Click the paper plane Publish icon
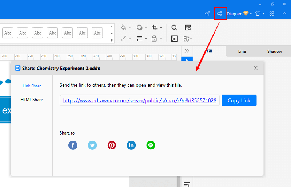The height and width of the screenshot is (187, 291). (x=207, y=13)
